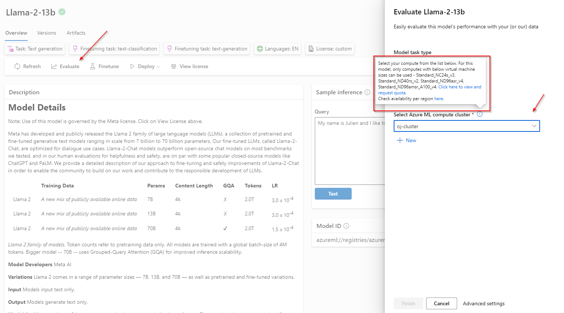Click info icon beside Select Azure ML compute cluster
The image size is (564, 313).
480,114
